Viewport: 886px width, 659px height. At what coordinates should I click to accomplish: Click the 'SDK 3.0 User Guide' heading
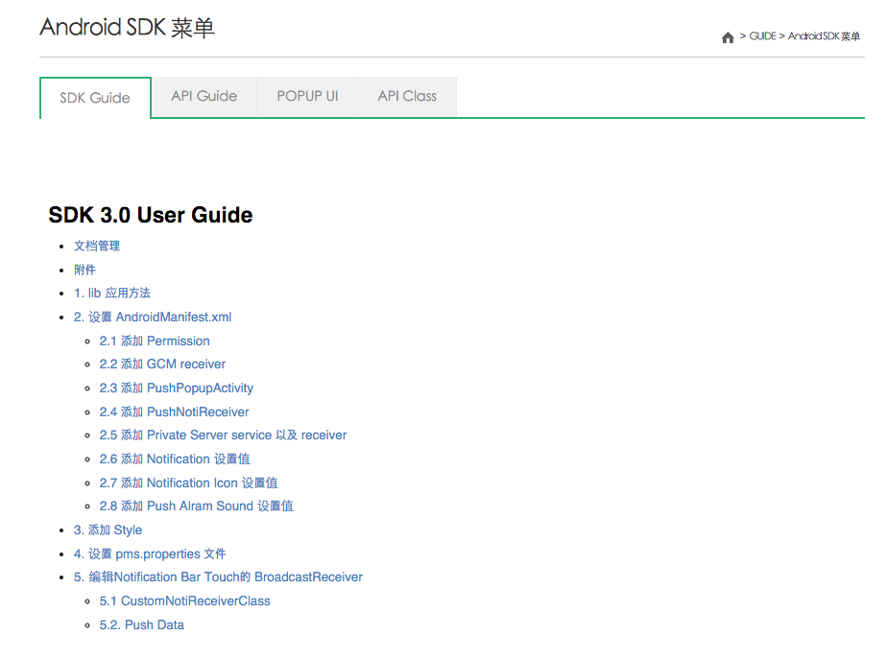click(x=151, y=215)
